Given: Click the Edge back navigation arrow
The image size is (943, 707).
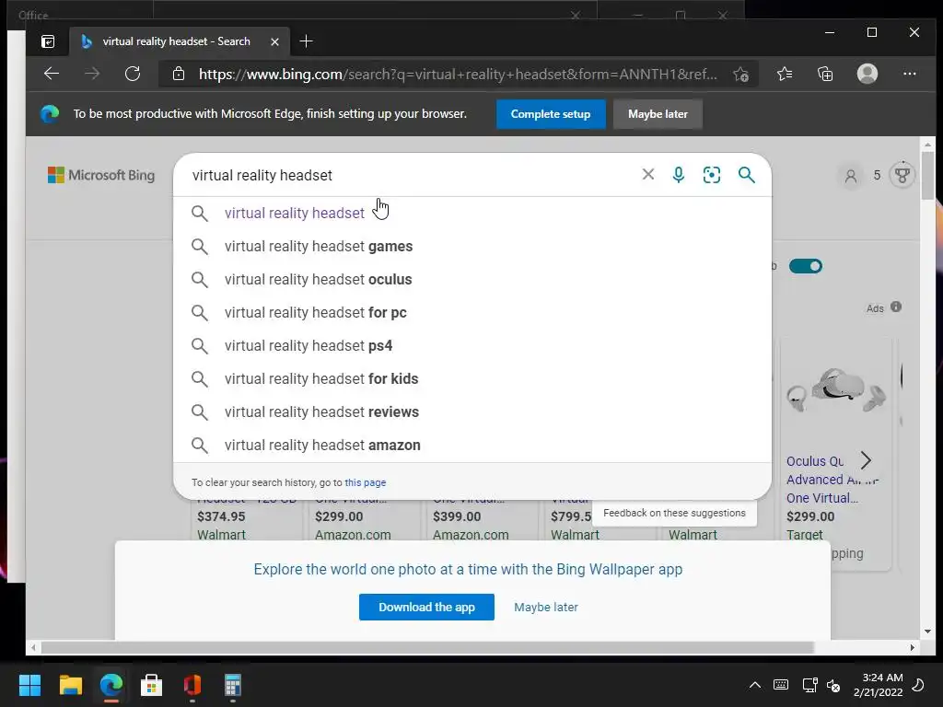Looking at the screenshot, I should pyautogui.click(x=52, y=74).
